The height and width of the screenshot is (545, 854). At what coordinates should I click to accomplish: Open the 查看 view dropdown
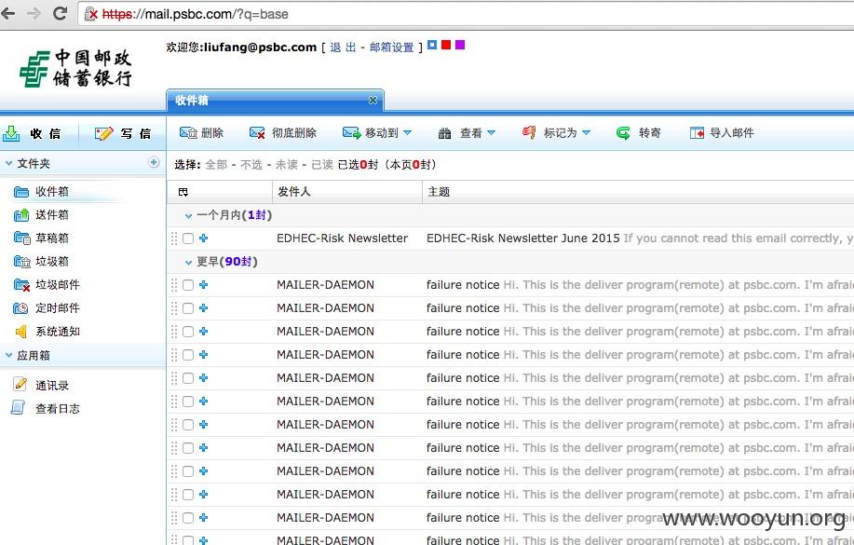[x=467, y=133]
